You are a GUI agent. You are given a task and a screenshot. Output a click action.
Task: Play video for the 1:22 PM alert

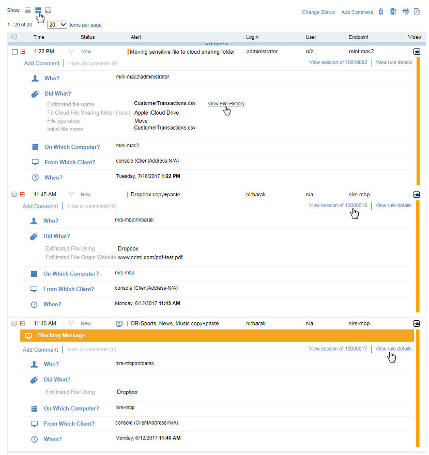pyautogui.click(x=417, y=52)
